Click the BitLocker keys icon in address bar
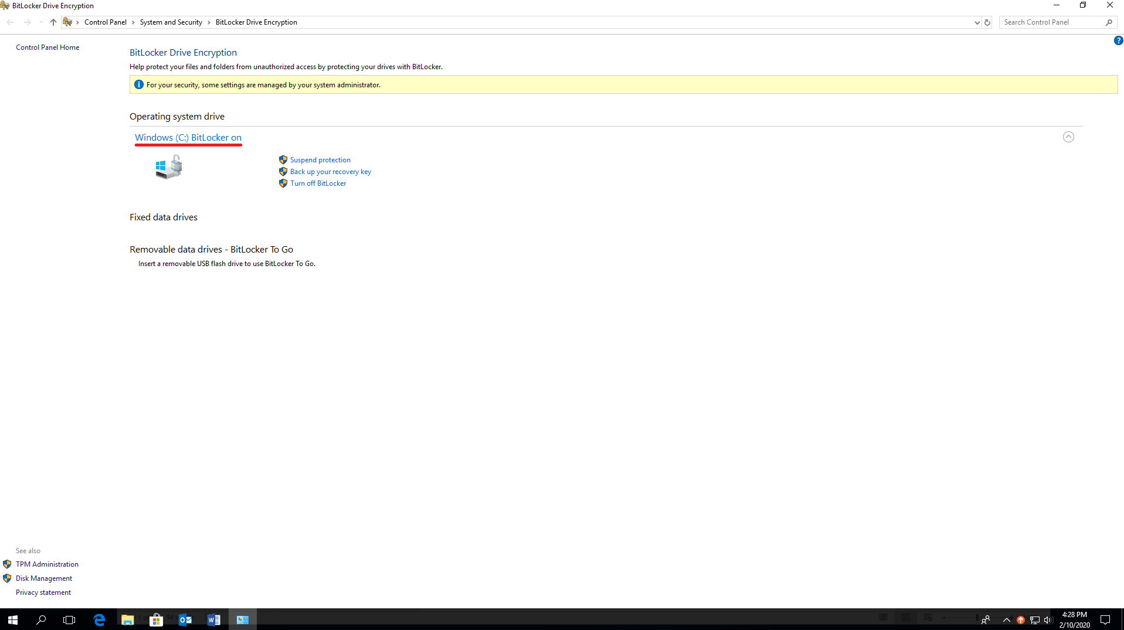Viewport: 1124px width, 630px height. 67,22
